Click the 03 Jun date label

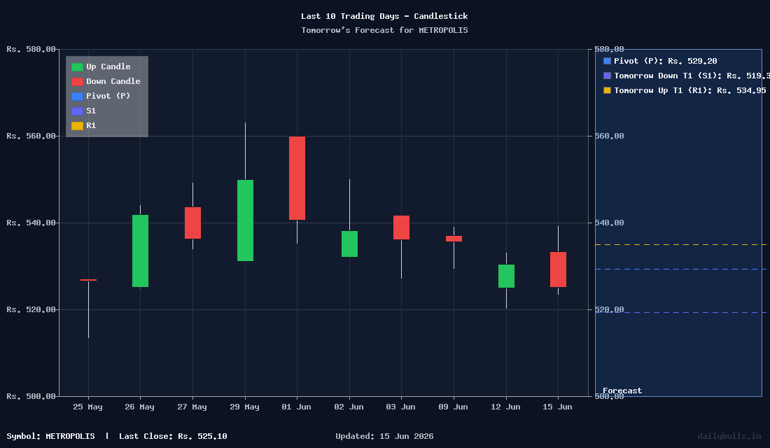pos(400,407)
